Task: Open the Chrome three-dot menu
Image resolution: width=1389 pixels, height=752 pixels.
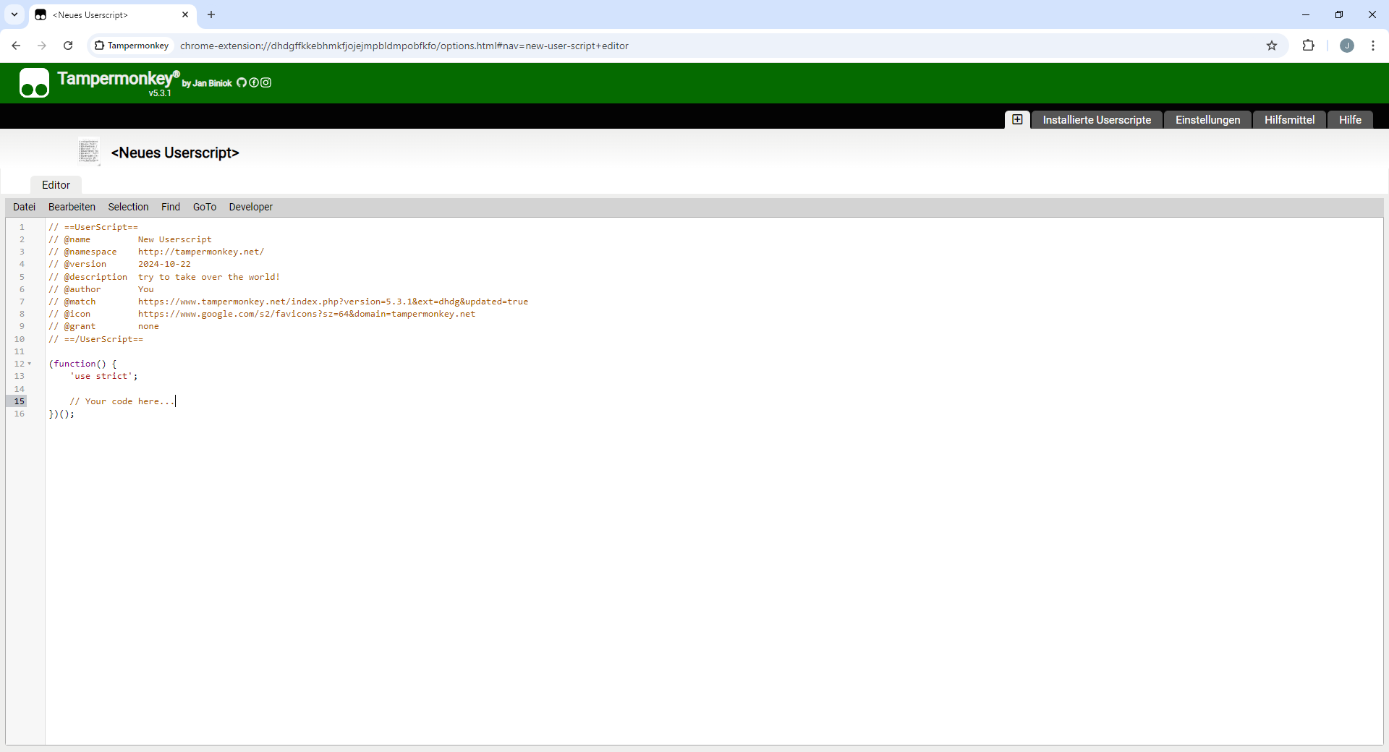Action: (1373, 46)
